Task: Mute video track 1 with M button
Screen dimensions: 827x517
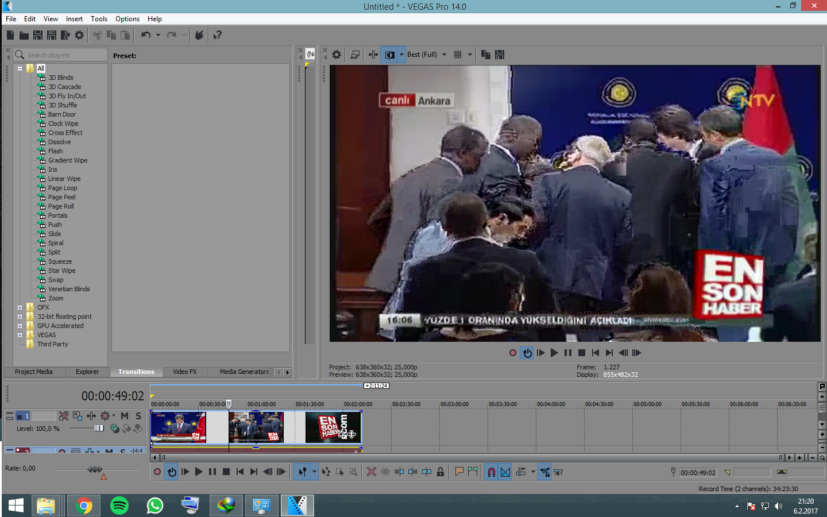Action: (x=125, y=416)
